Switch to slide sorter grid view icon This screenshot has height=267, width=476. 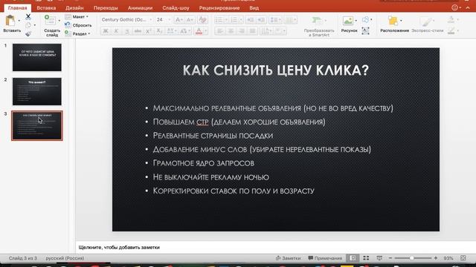click(366, 258)
